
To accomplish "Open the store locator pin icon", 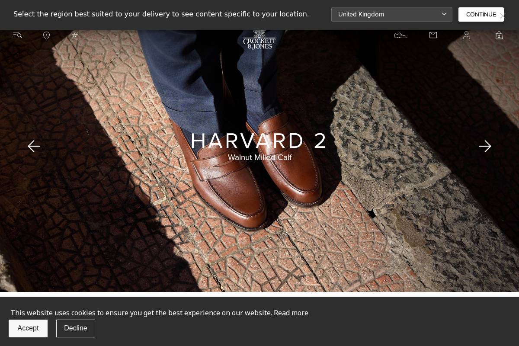I will [46, 35].
